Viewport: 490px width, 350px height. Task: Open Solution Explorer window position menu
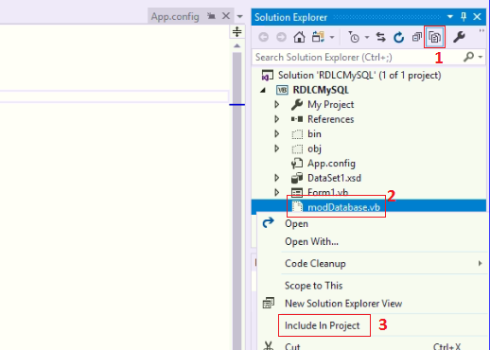click(450, 16)
